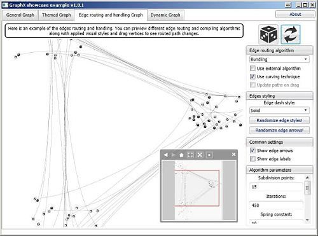Open the Bundling routing algorithm dropdown
Viewport: 318px width, 236px height.
(x=279, y=59)
